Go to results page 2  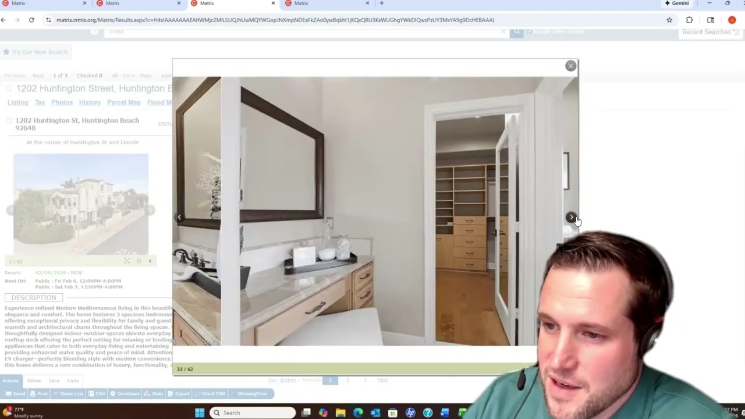click(347, 380)
